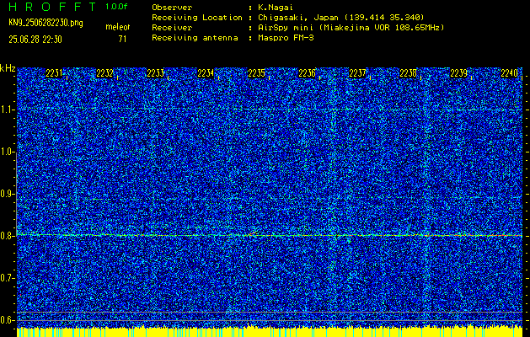Viewport: 530px width, 337px height.
Task: Select the file name KN9_2506282230.png
Action: tap(46, 24)
